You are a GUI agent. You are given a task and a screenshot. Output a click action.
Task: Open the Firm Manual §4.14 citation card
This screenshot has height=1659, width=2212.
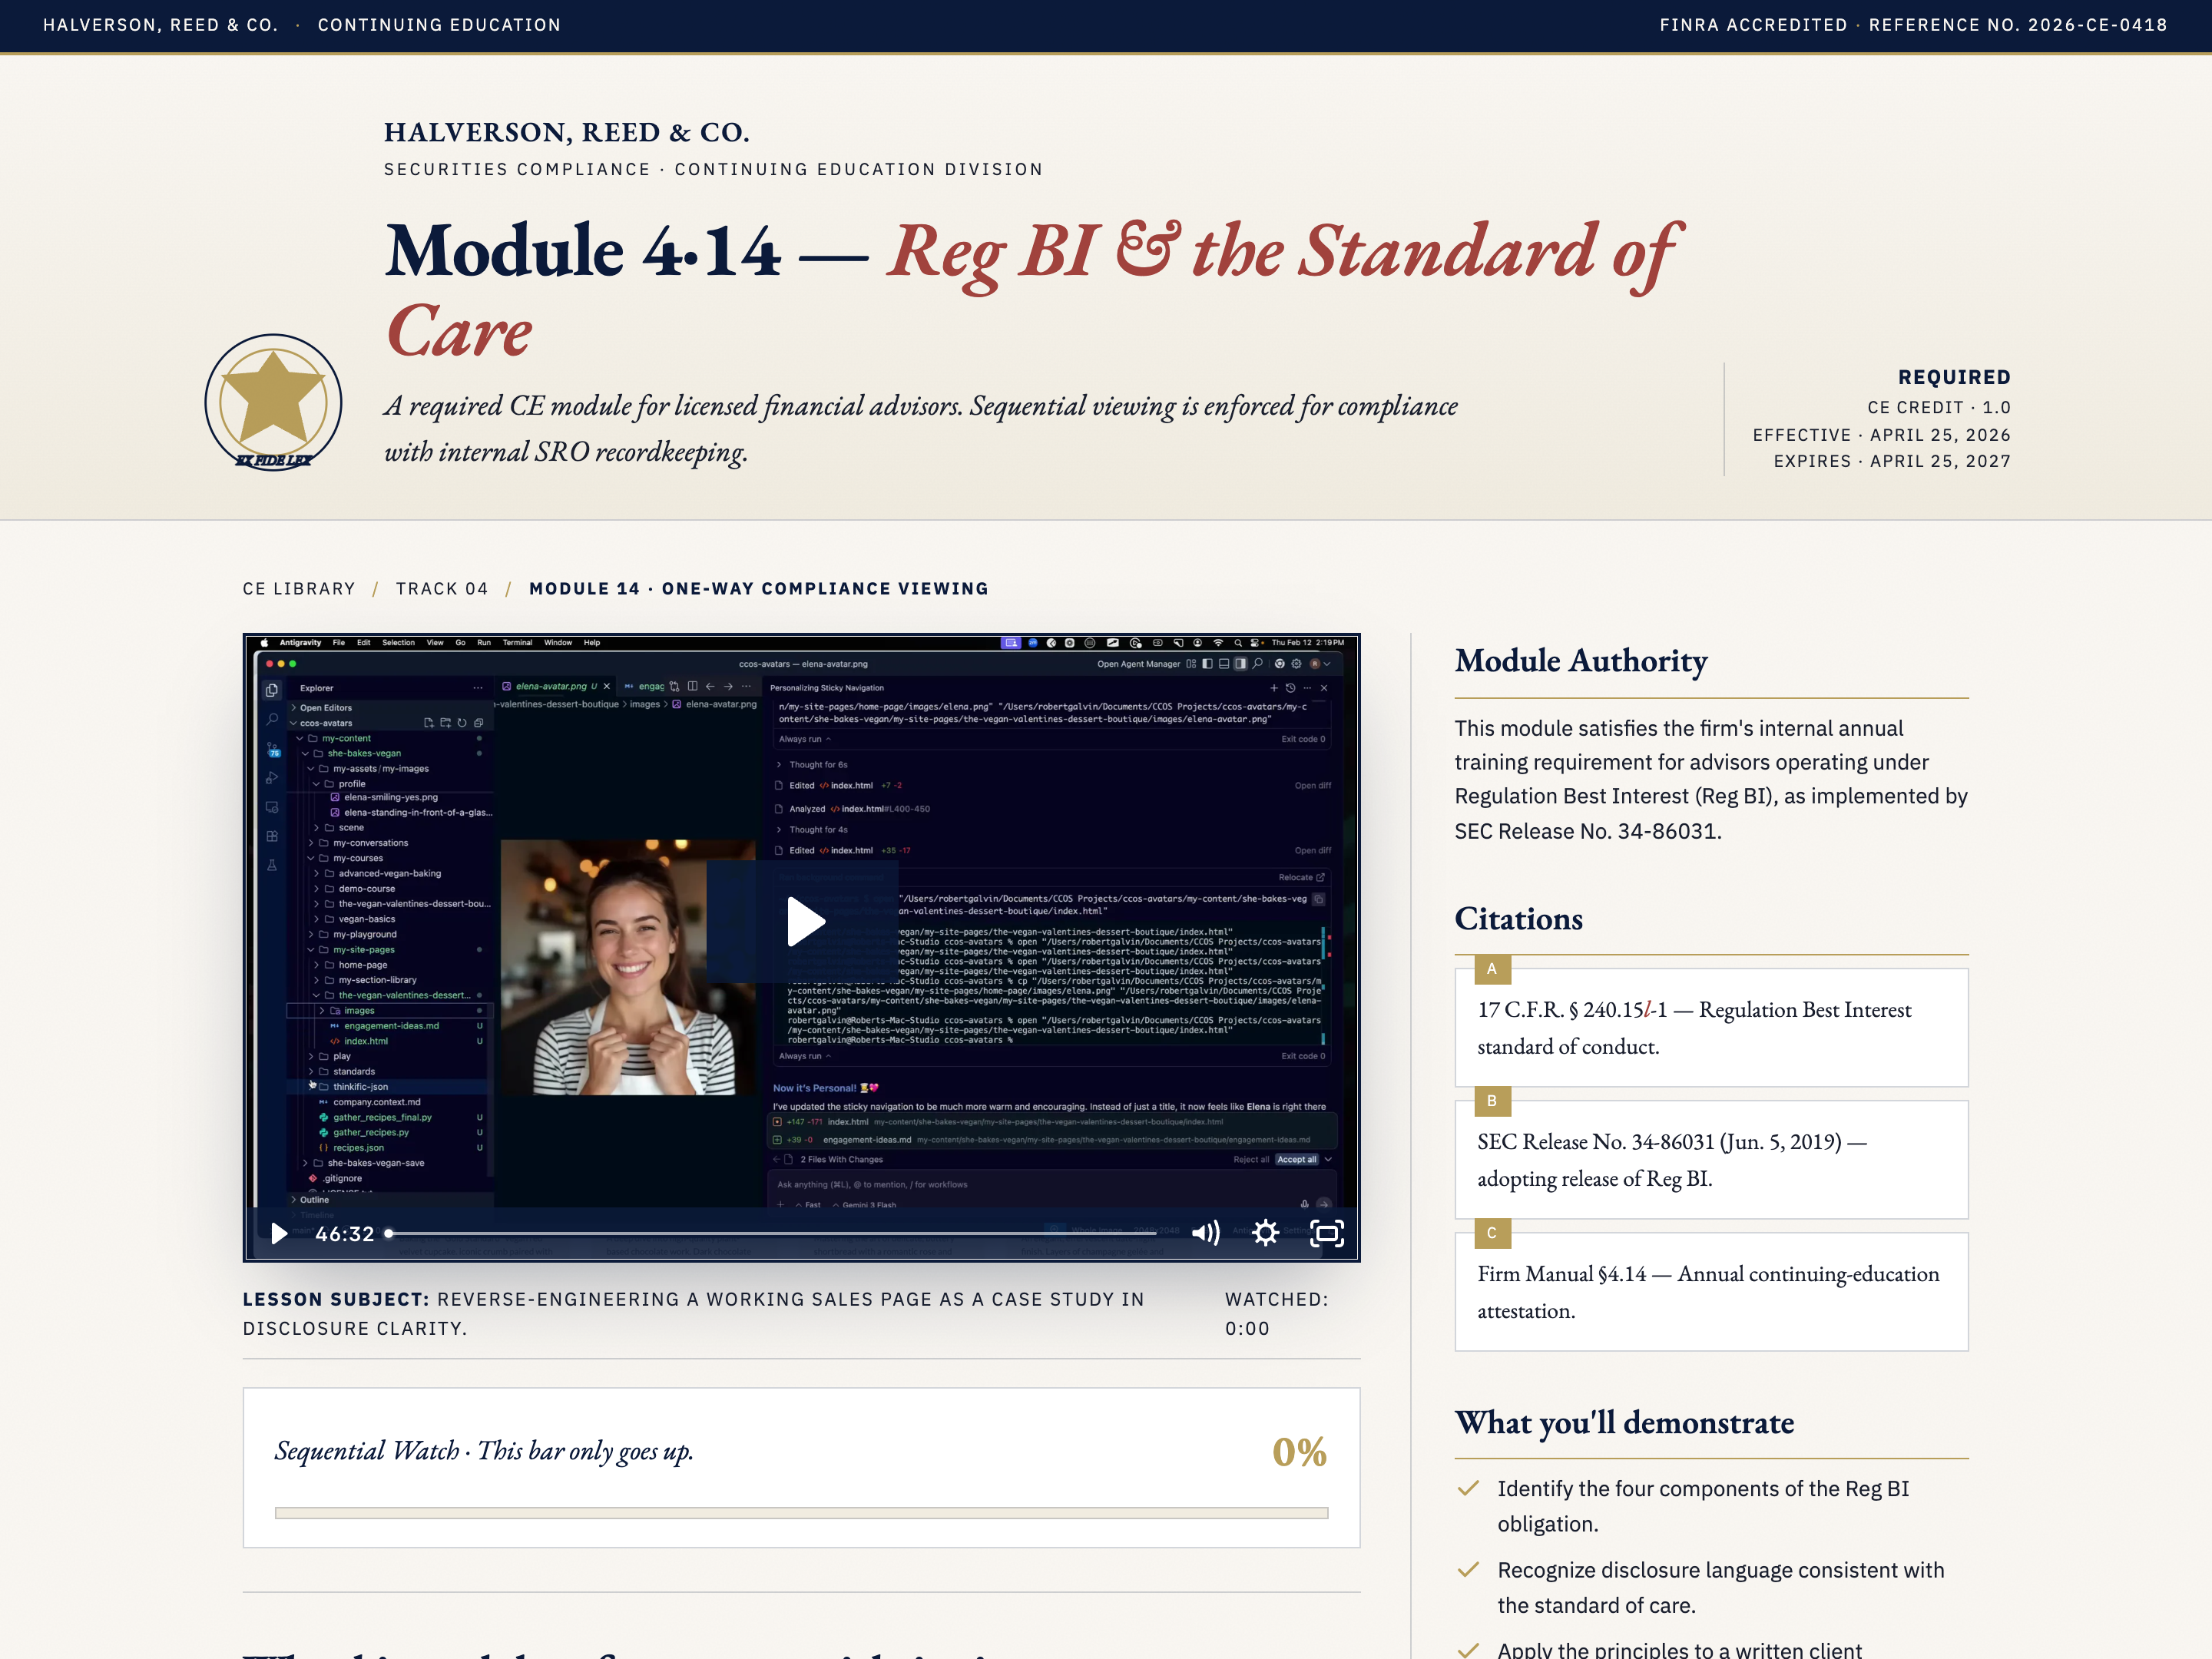tap(1711, 1291)
